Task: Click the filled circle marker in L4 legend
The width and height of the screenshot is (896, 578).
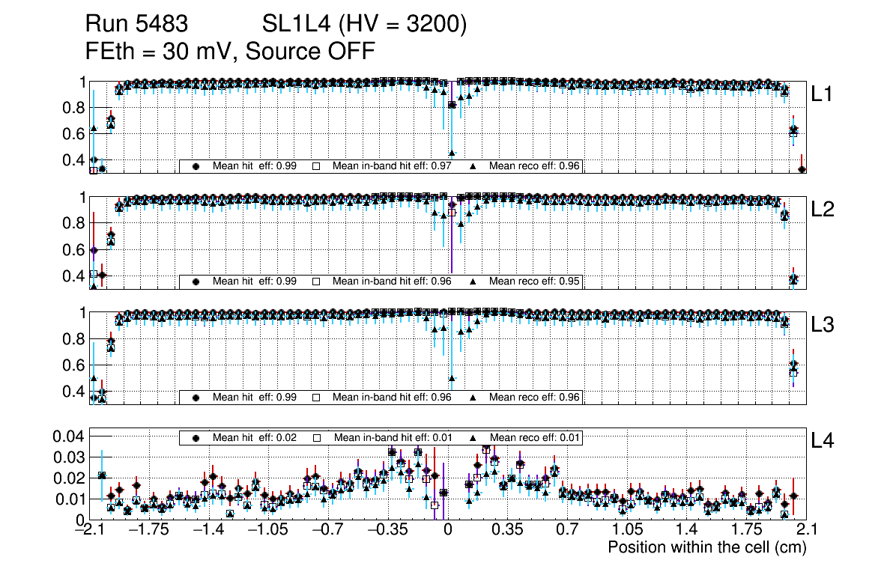Action: (x=196, y=437)
